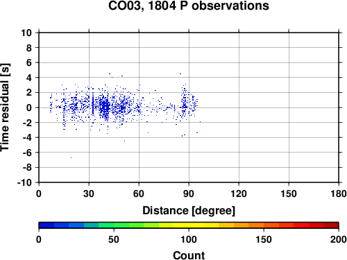The height and width of the screenshot is (260, 347).
Task: Click the colorbar tick label 200
Action: (x=339, y=239)
